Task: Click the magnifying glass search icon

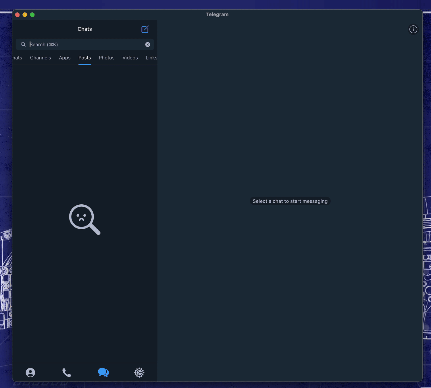Action: pyautogui.click(x=23, y=44)
